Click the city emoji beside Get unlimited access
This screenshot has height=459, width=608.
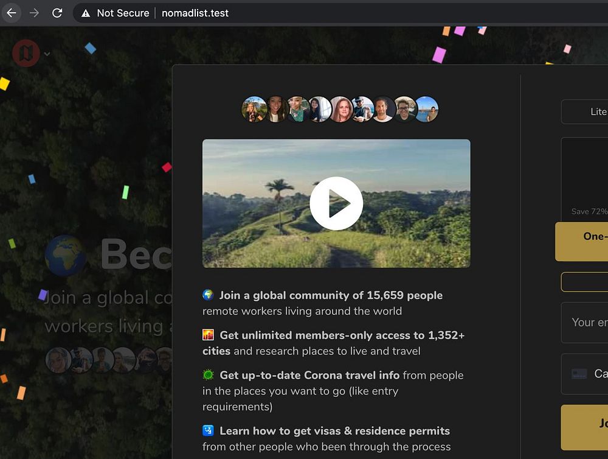pos(208,335)
